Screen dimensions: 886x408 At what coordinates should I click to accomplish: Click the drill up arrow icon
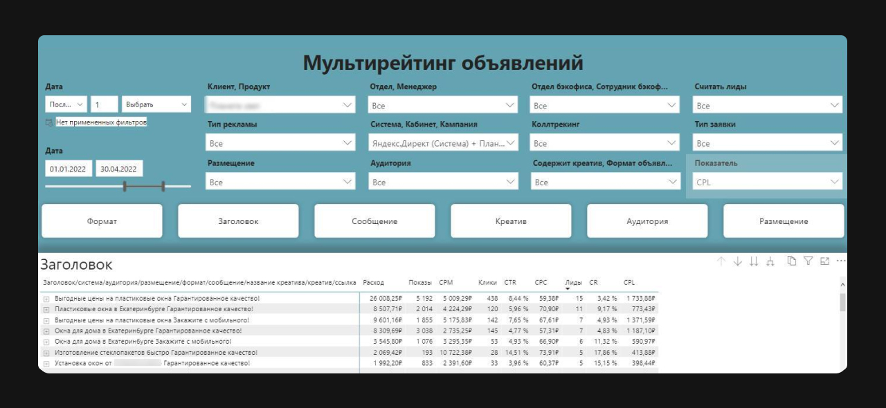point(721,261)
